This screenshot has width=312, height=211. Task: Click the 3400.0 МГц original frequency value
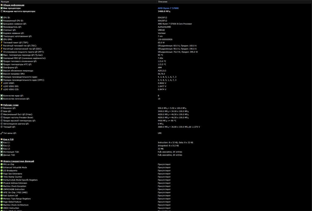click(x=164, y=11)
